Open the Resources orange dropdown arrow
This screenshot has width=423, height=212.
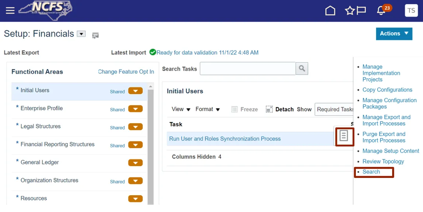(x=135, y=199)
